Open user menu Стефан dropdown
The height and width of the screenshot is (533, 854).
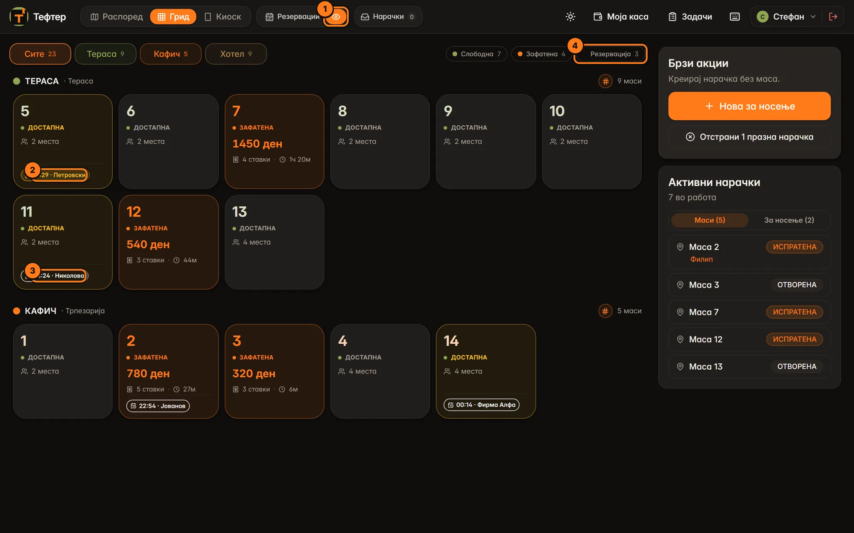786,17
